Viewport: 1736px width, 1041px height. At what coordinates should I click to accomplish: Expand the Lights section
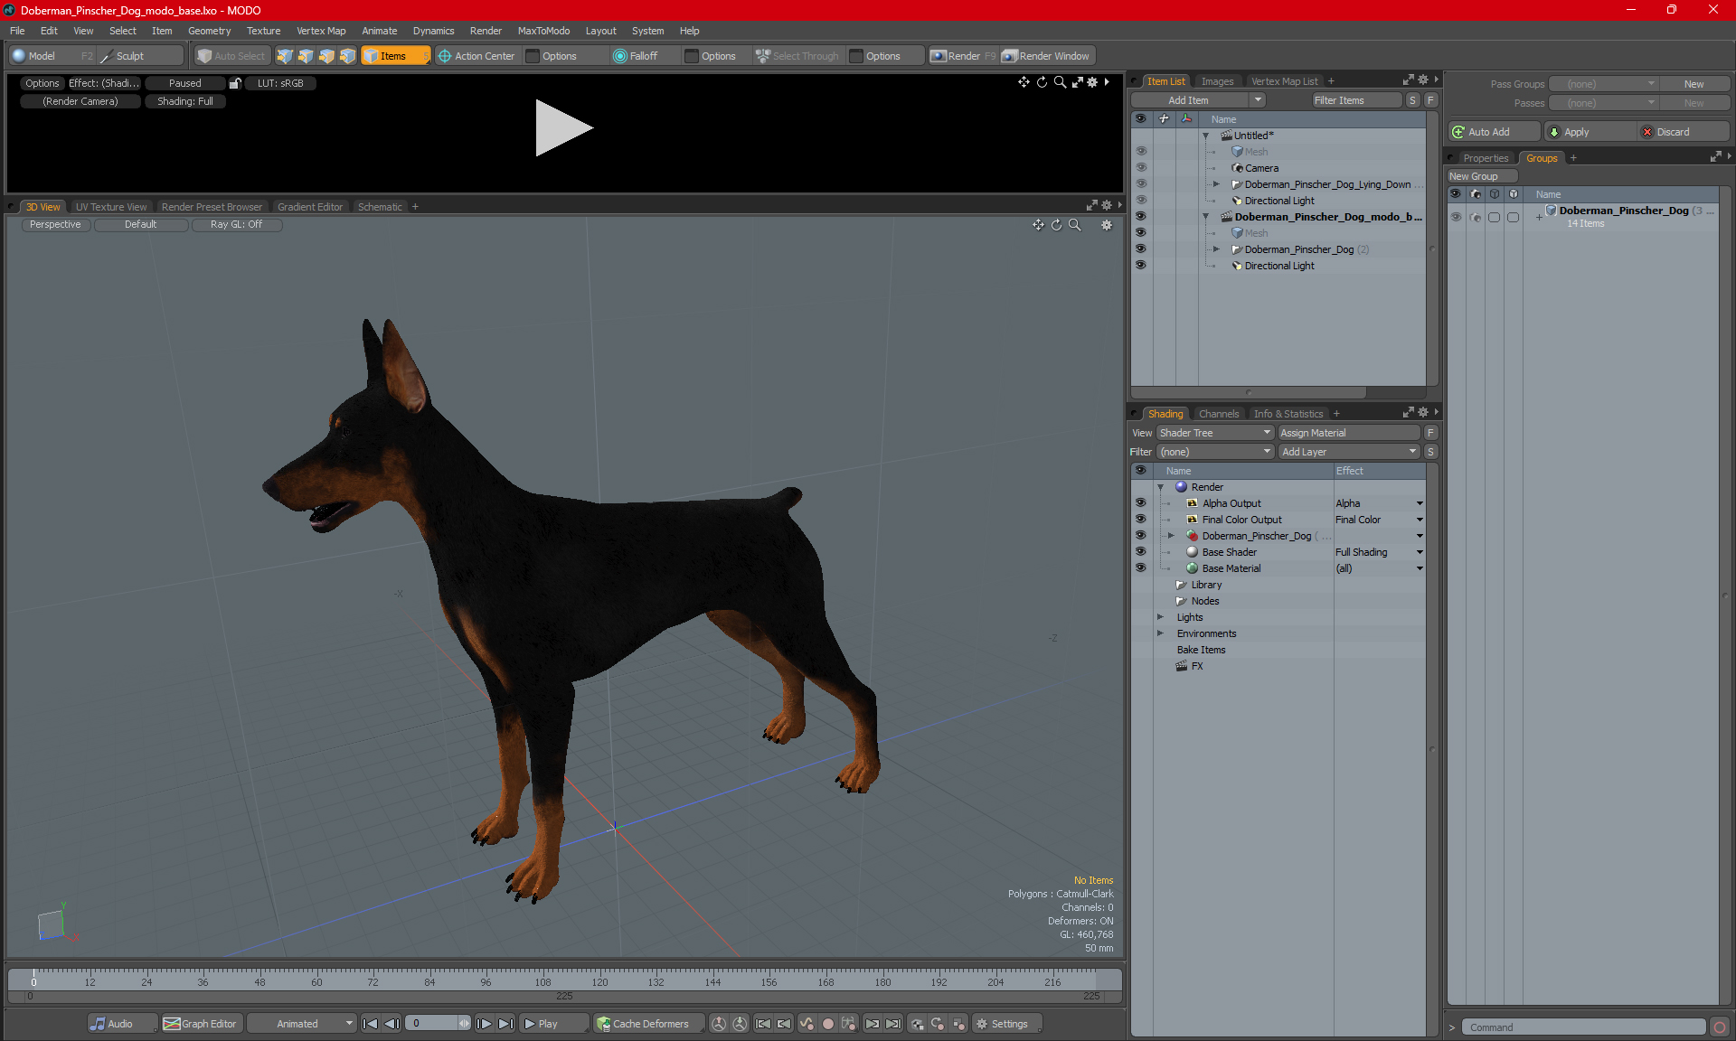(1160, 617)
